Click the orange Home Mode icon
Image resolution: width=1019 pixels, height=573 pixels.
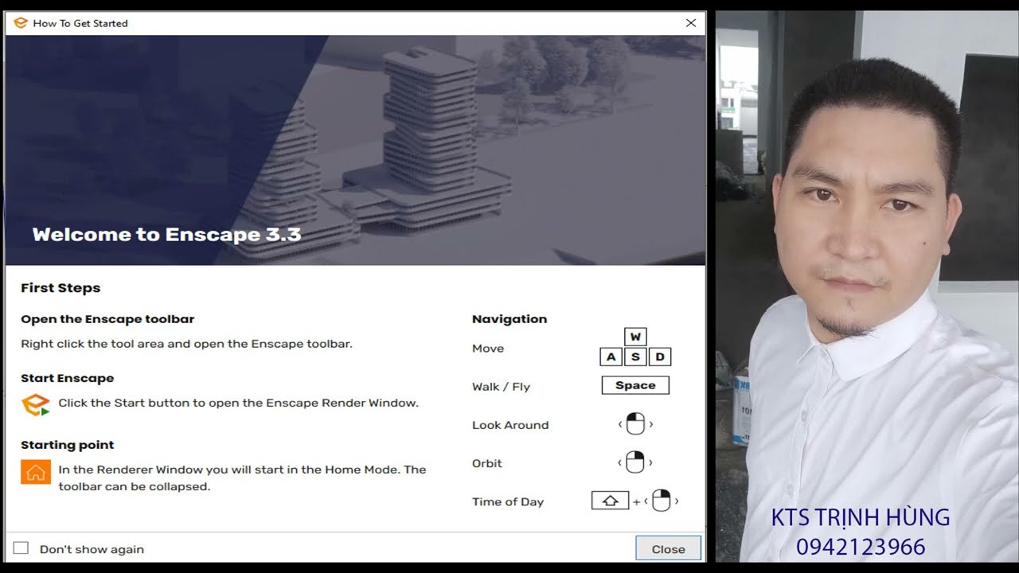(x=36, y=472)
